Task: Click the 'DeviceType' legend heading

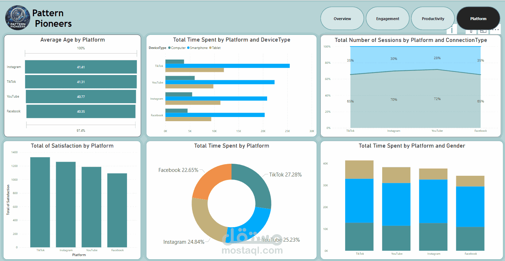Action: (x=157, y=48)
